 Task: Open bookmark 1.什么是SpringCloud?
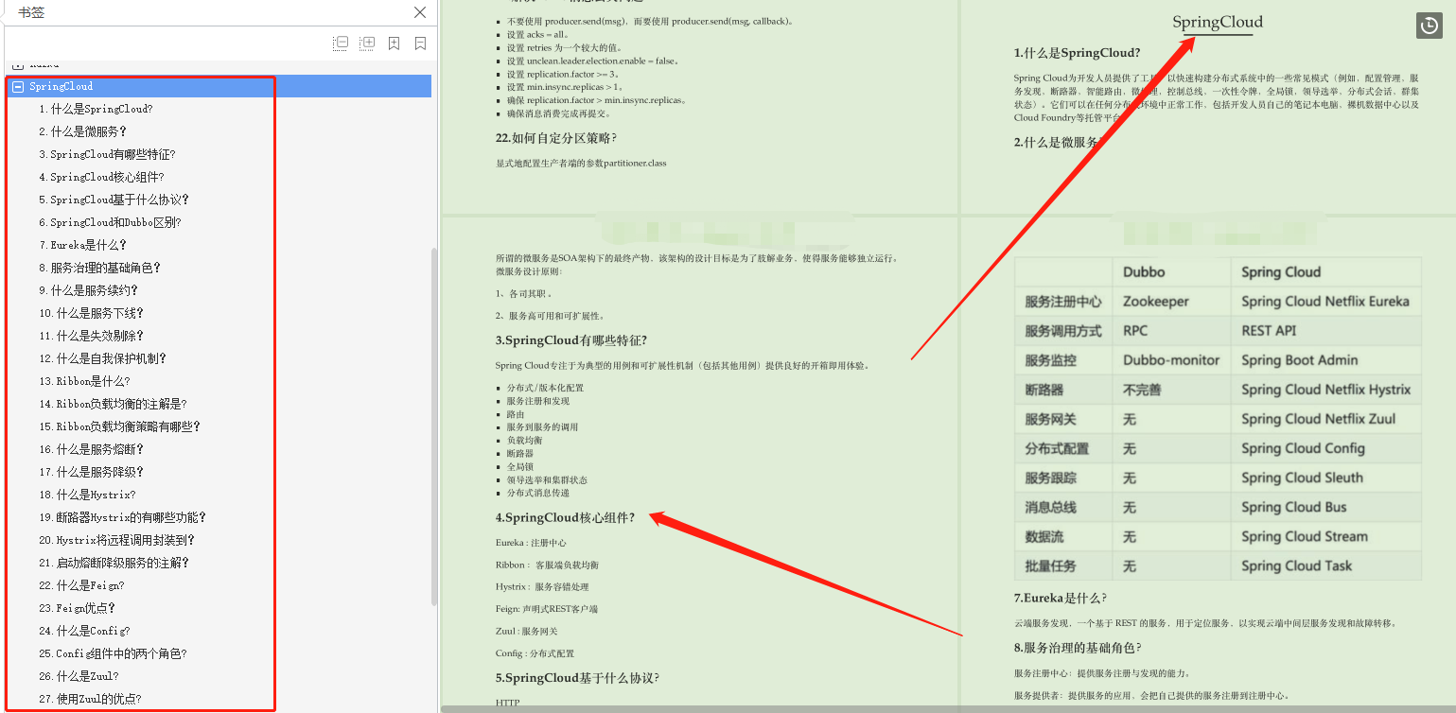[x=96, y=109]
